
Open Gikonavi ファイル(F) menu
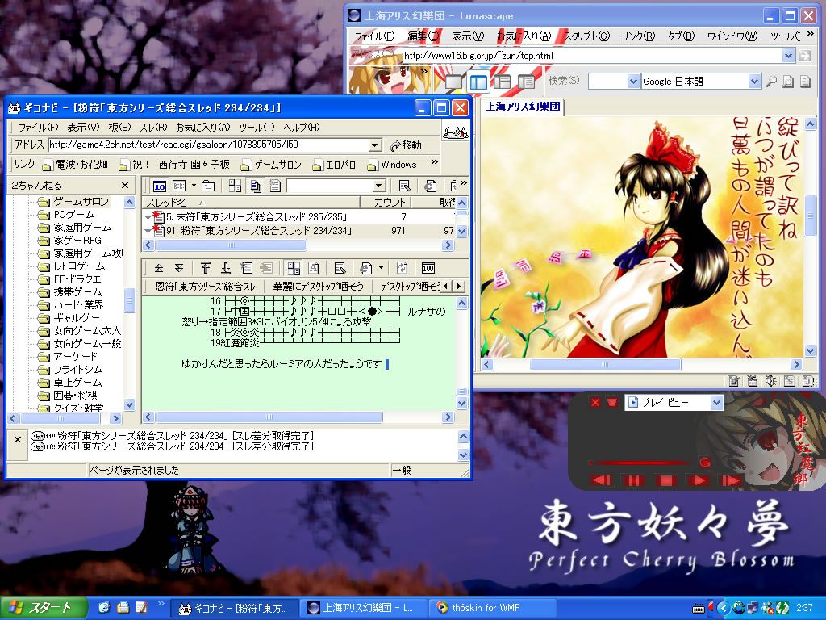coord(38,128)
